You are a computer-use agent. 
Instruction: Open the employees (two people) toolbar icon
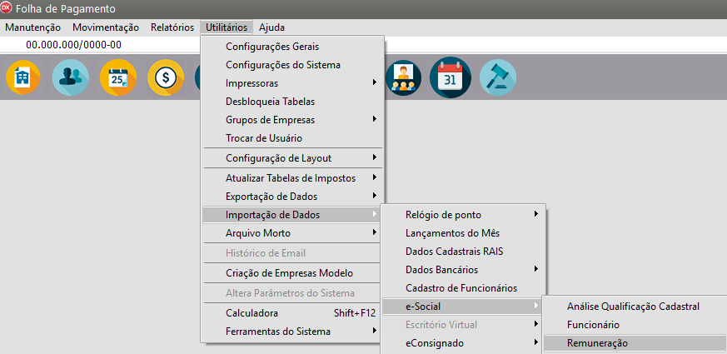tap(70, 78)
